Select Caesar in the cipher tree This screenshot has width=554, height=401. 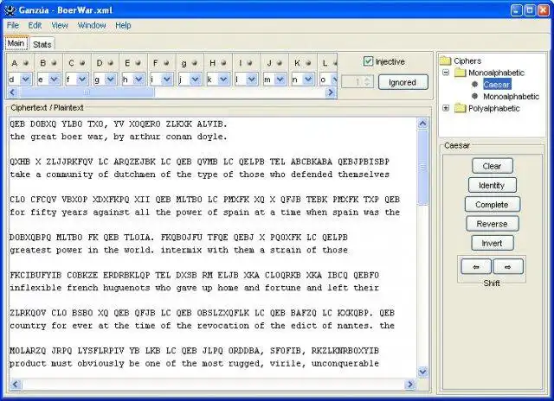[497, 85]
